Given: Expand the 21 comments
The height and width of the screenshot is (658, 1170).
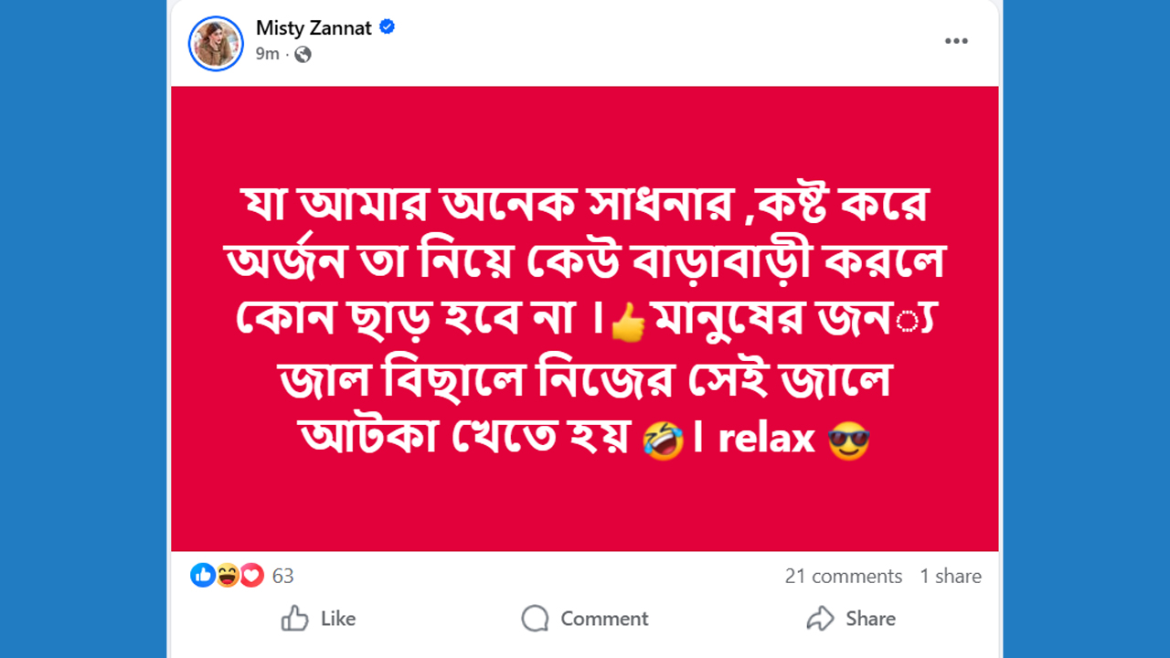Looking at the screenshot, I should click(x=843, y=576).
